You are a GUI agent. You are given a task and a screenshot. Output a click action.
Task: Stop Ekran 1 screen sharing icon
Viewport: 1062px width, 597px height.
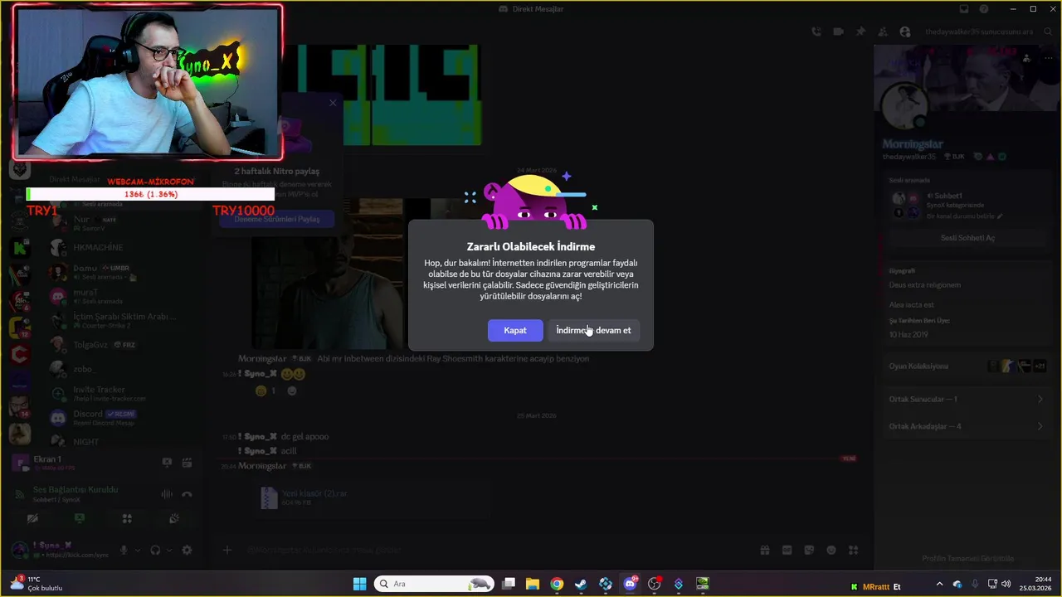coord(167,463)
